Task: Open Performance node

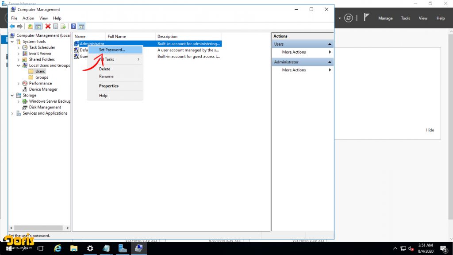Action: [40, 83]
